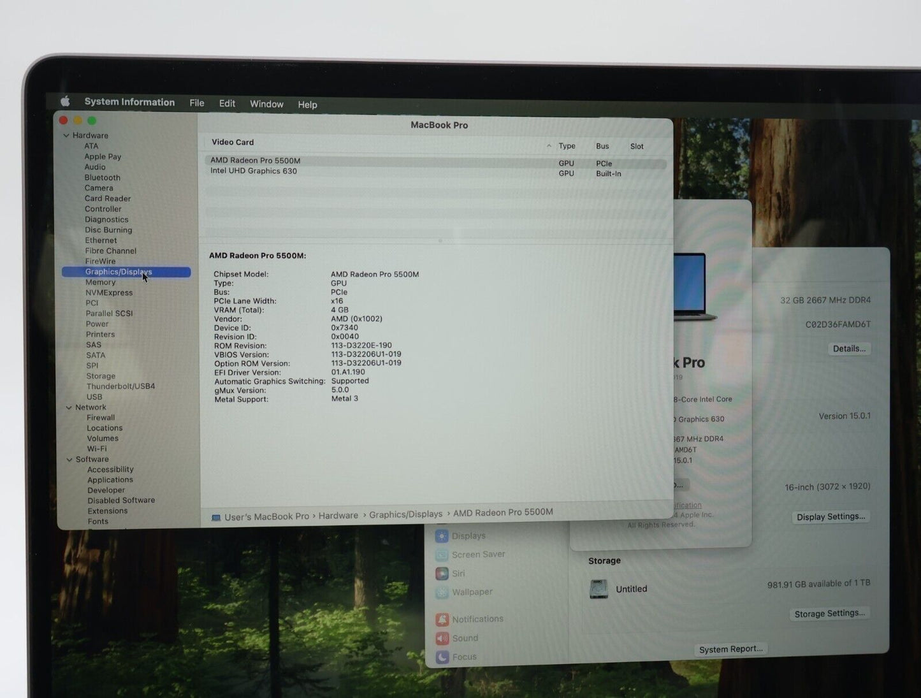
Task: Select Wi-Fi under Network
Action: pyautogui.click(x=97, y=449)
